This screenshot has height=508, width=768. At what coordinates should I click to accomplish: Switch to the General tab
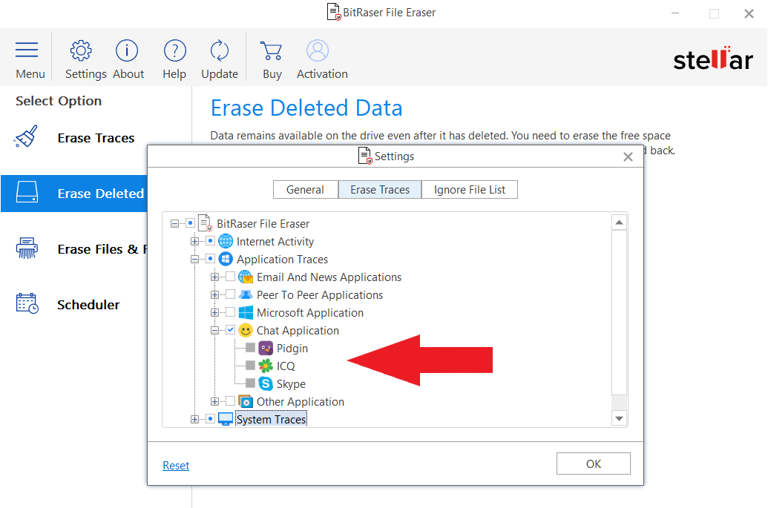[306, 190]
